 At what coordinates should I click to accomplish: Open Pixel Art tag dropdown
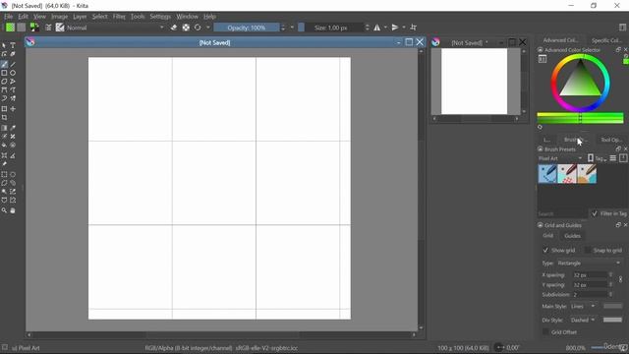click(560, 158)
